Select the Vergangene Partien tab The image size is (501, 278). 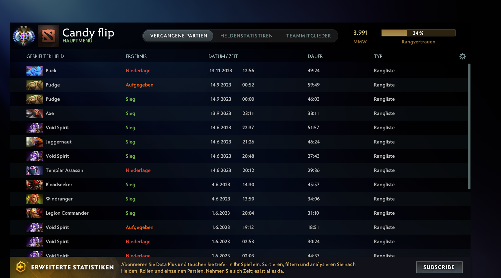(178, 36)
